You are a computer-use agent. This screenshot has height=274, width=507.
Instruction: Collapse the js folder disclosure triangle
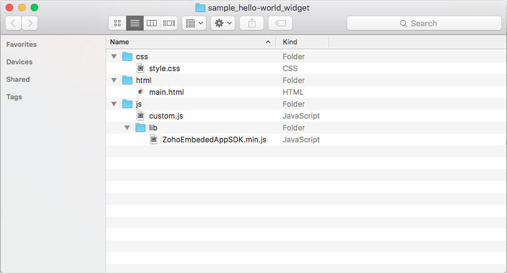tap(114, 104)
